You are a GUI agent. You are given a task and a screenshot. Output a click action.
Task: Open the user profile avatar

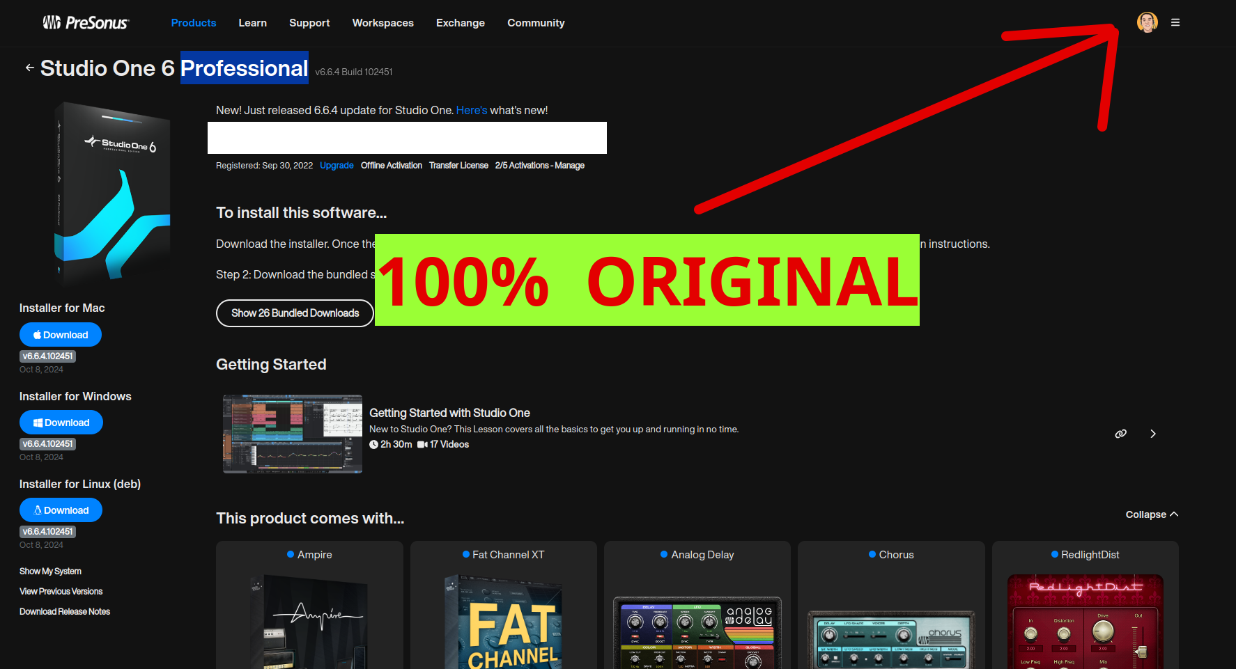pos(1147,22)
